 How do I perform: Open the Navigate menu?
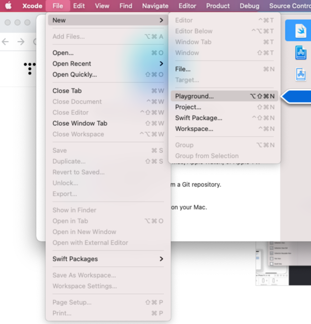point(155,6)
